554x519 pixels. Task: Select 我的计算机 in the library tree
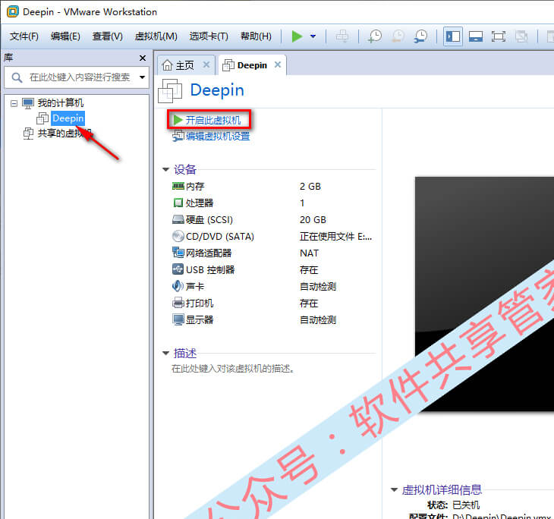tap(61, 102)
